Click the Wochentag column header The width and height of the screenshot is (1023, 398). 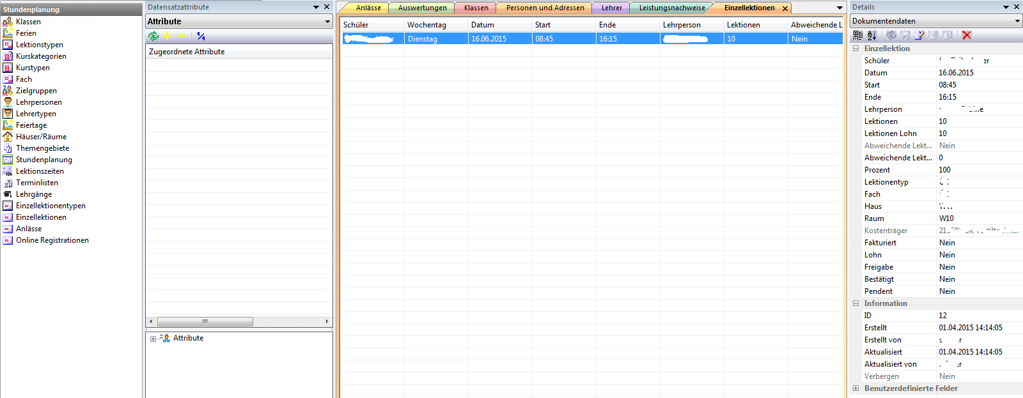[426, 25]
